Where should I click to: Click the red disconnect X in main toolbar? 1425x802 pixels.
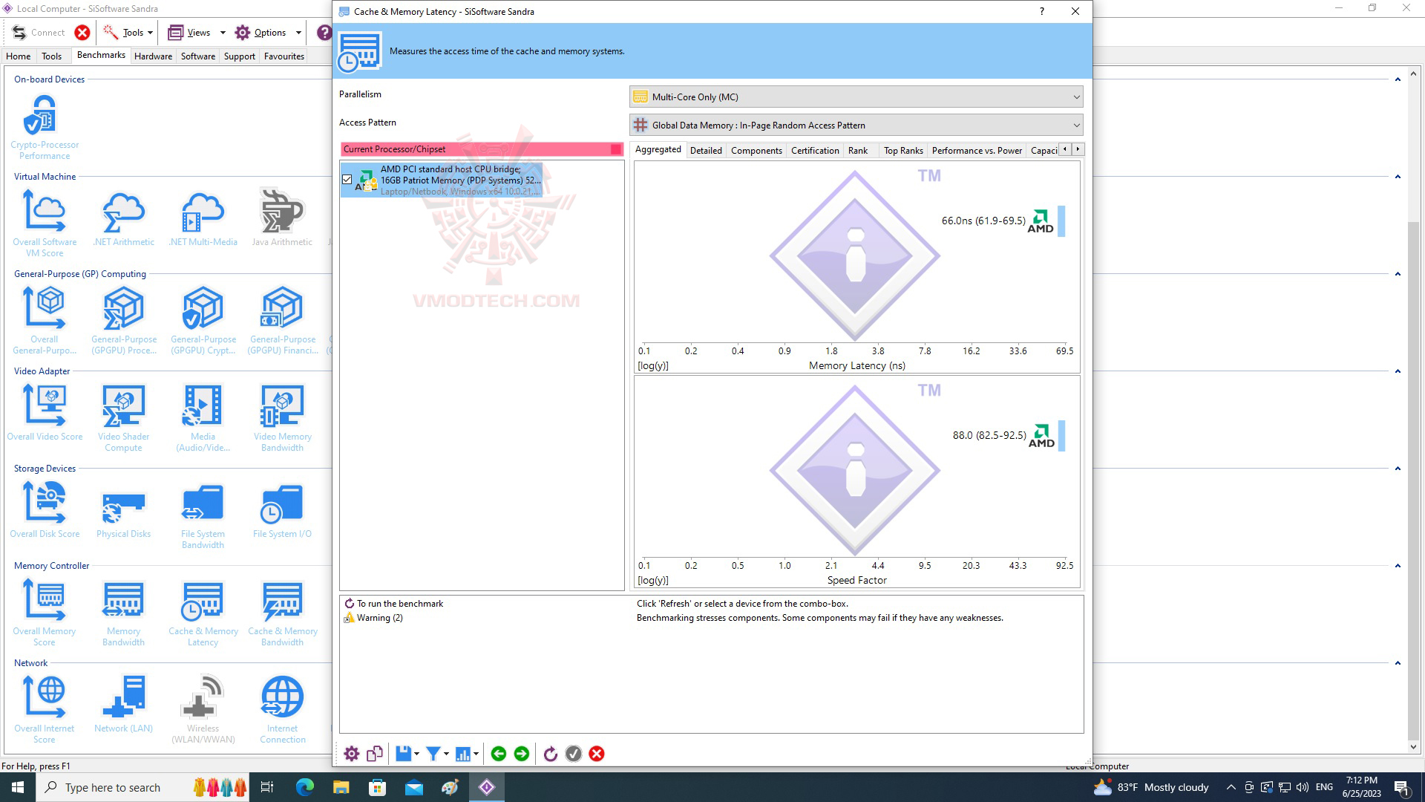pos(82,33)
